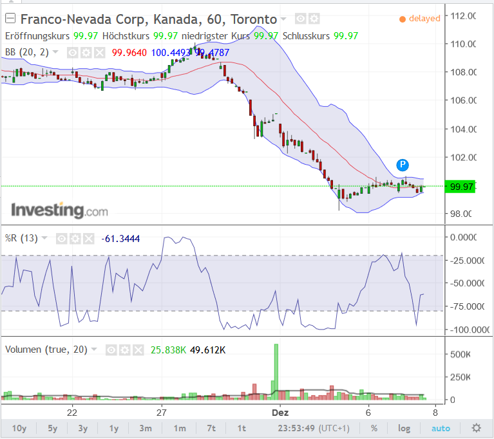
Task: Click the Eröffnungskurs 99.97 value
Action: (x=86, y=36)
